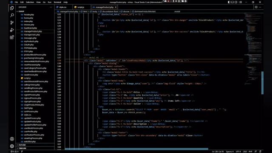
Task: Open div.container-fluid breadcrumb dropdown
Action: coord(109,11)
